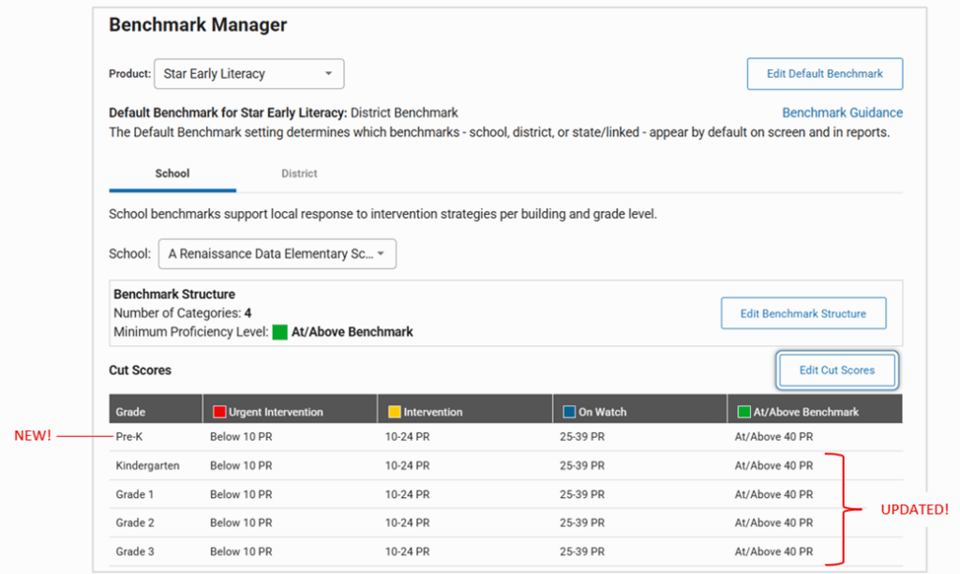Select the Grade 3 cut scores row

[134, 551]
